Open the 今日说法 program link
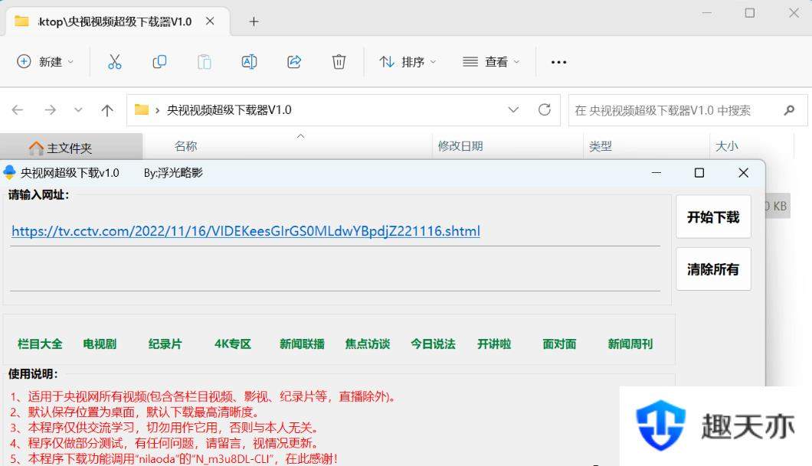Viewport: 812px width, 466px height. coord(433,344)
